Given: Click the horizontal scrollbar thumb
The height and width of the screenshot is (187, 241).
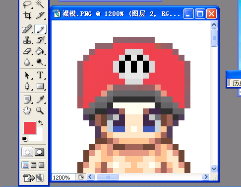Looking at the screenshot, I should [108, 177].
